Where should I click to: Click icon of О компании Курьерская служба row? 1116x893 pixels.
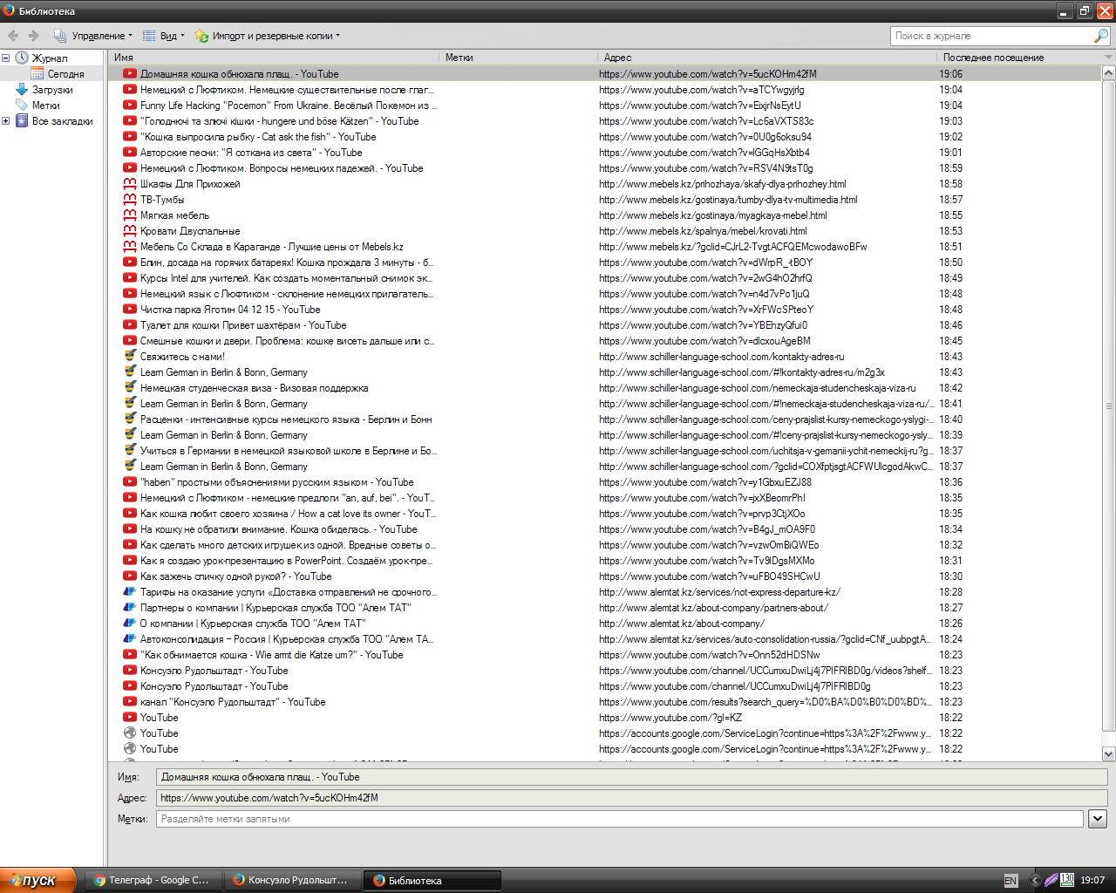130,623
